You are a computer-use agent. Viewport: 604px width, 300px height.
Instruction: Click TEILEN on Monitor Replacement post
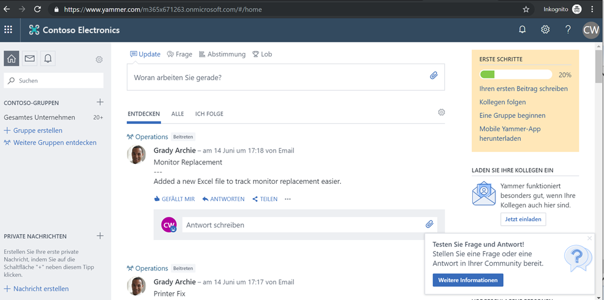click(x=265, y=199)
